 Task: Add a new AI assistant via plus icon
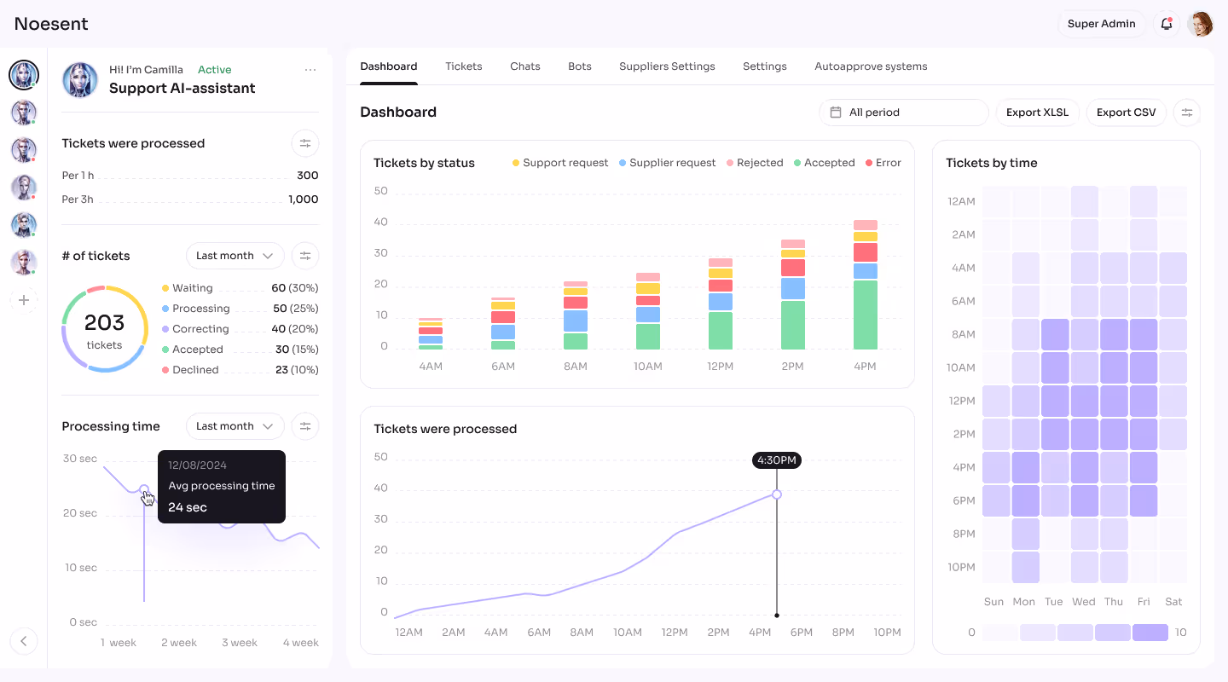[24, 299]
